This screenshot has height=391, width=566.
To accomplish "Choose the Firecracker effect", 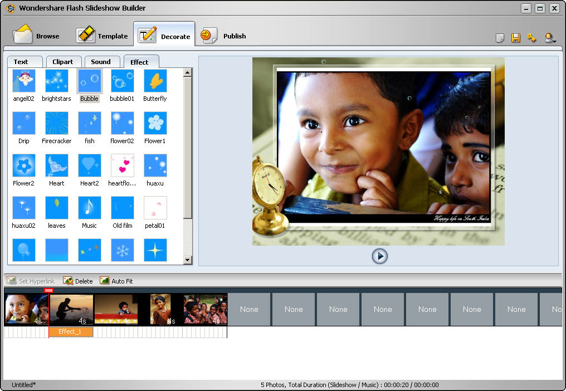I will click(x=56, y=124).
